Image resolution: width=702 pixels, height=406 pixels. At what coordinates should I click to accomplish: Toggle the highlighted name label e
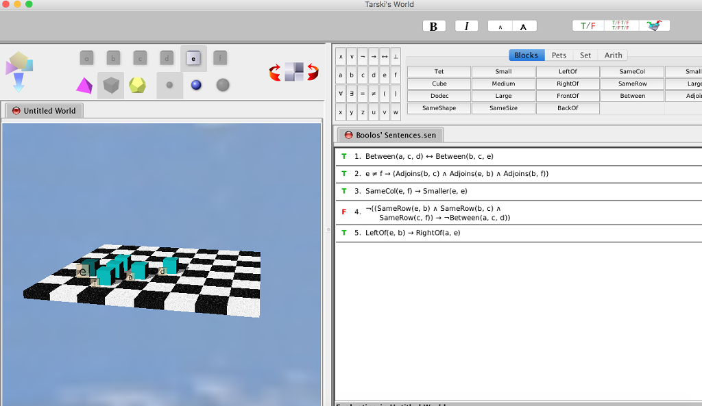[x=193, y=58]
